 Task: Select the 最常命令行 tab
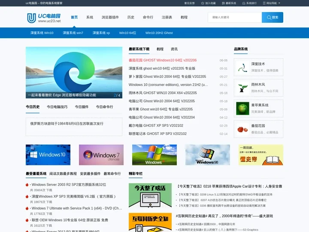(112, 174)
